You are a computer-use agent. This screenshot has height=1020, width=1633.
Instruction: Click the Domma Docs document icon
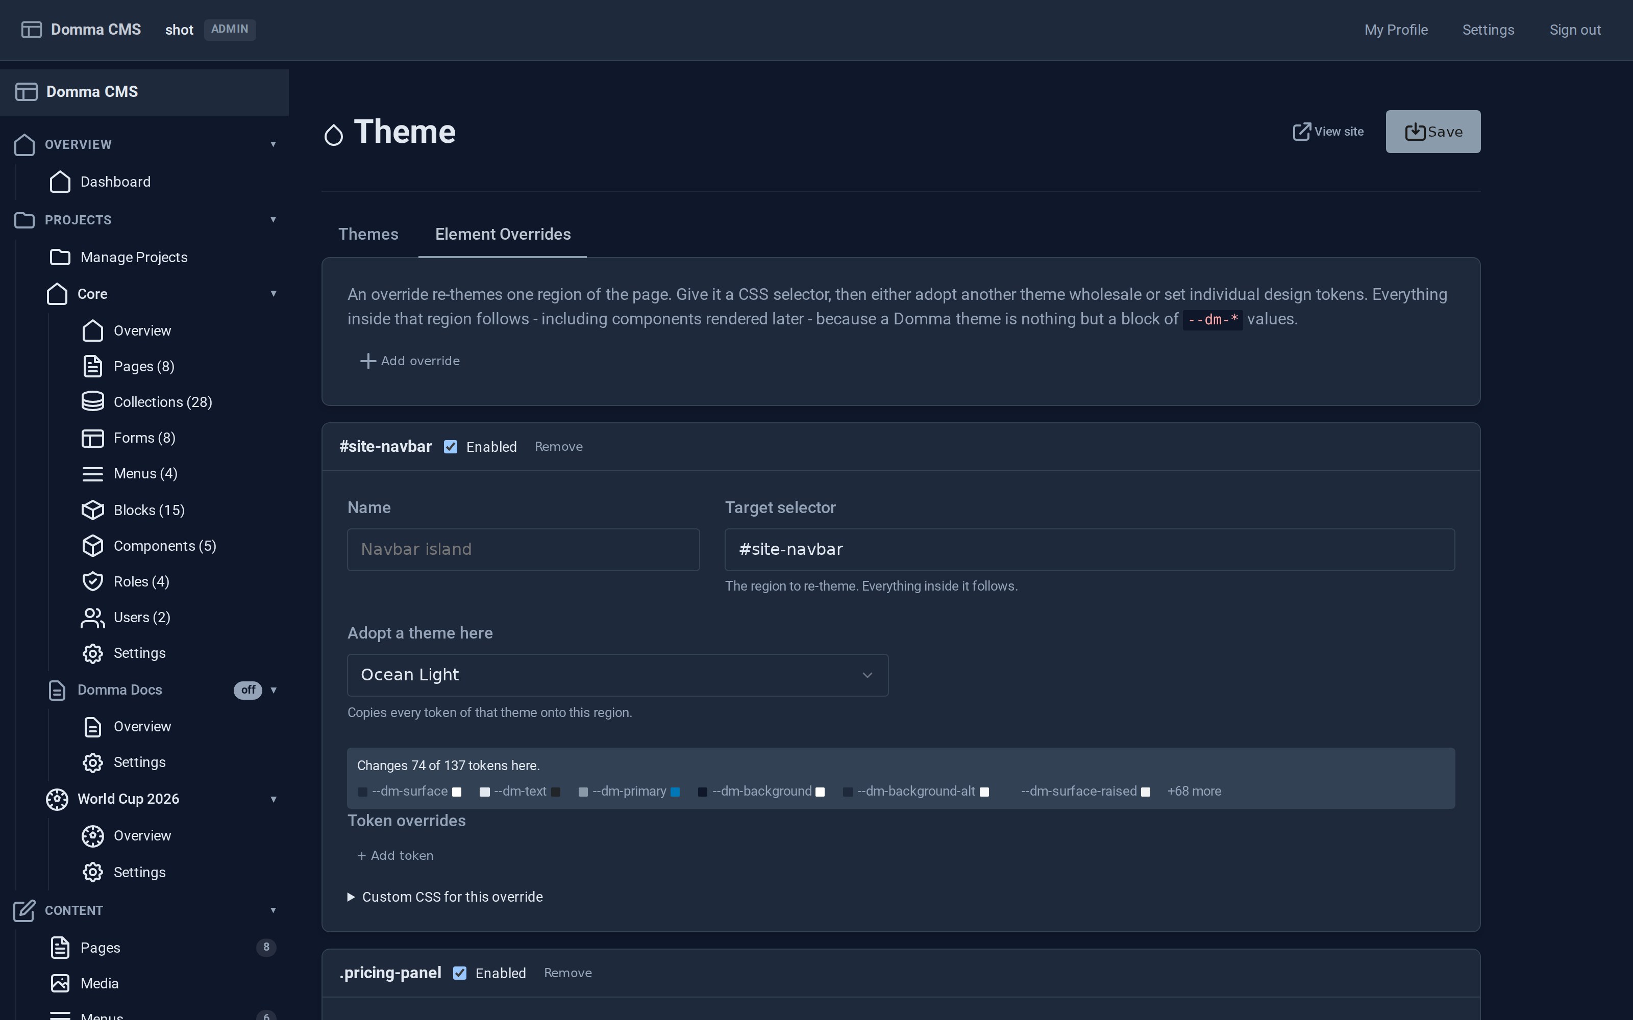(x=57, y=690)
